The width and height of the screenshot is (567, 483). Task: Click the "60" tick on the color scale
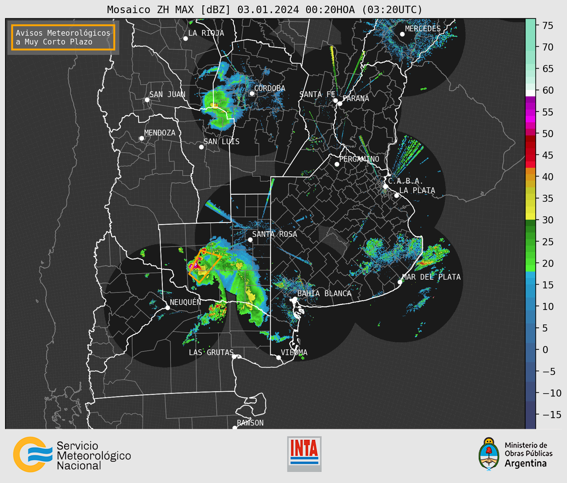(548, 90)
